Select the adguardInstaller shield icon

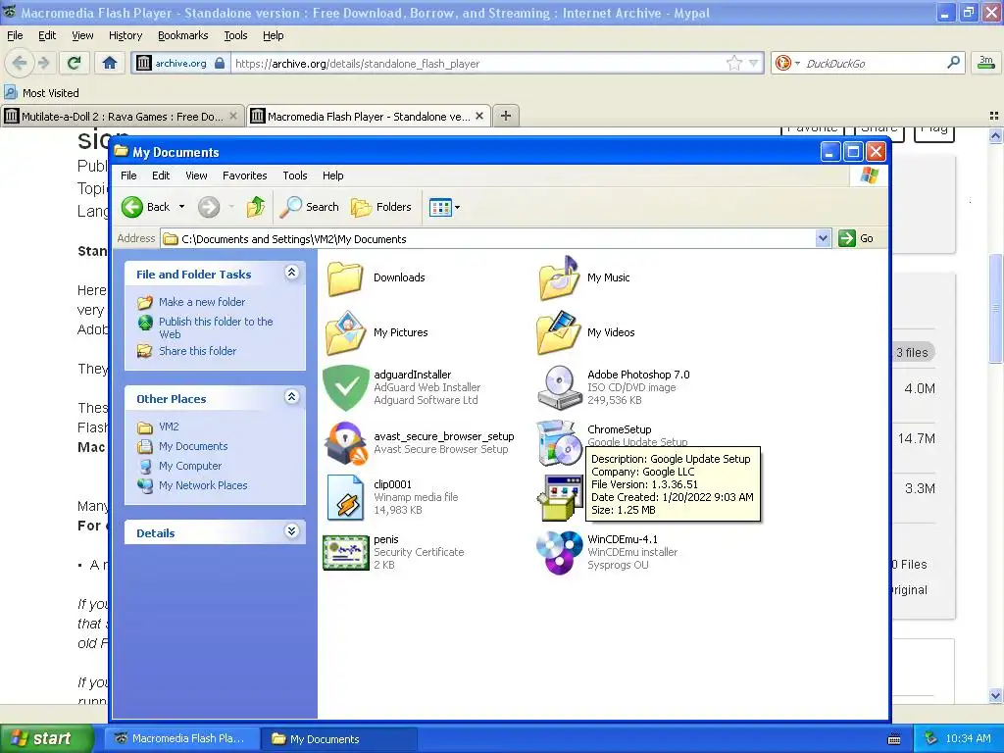(x=345, y=388)
